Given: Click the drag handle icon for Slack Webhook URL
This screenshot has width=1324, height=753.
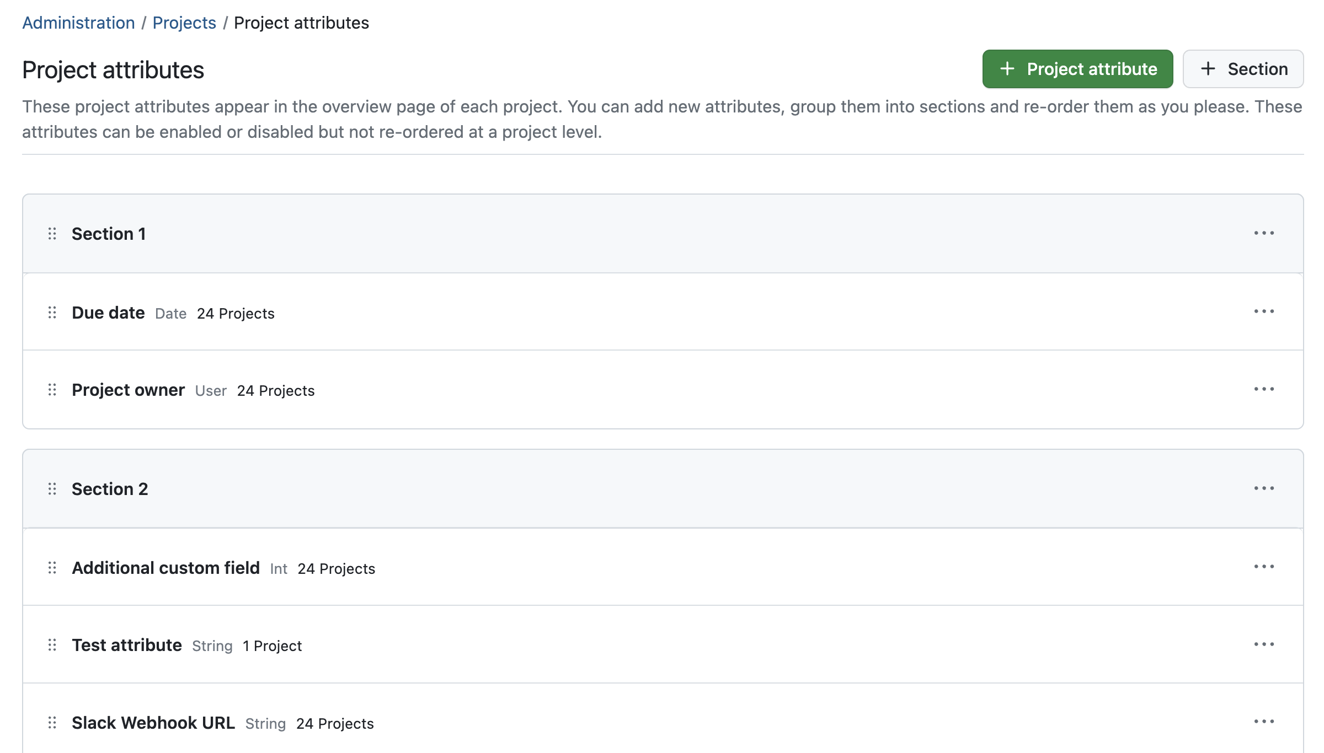Looking at the screenshot, I should [x=52, y=722].
